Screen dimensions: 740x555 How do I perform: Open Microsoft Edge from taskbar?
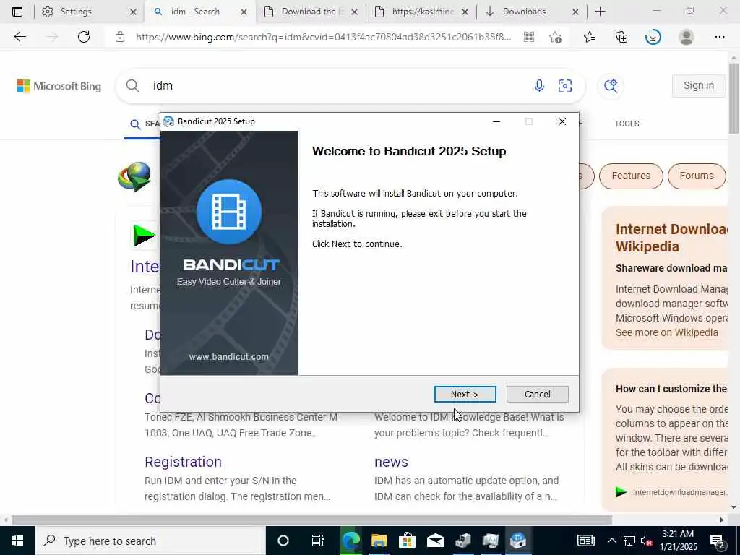pos(350,541)
